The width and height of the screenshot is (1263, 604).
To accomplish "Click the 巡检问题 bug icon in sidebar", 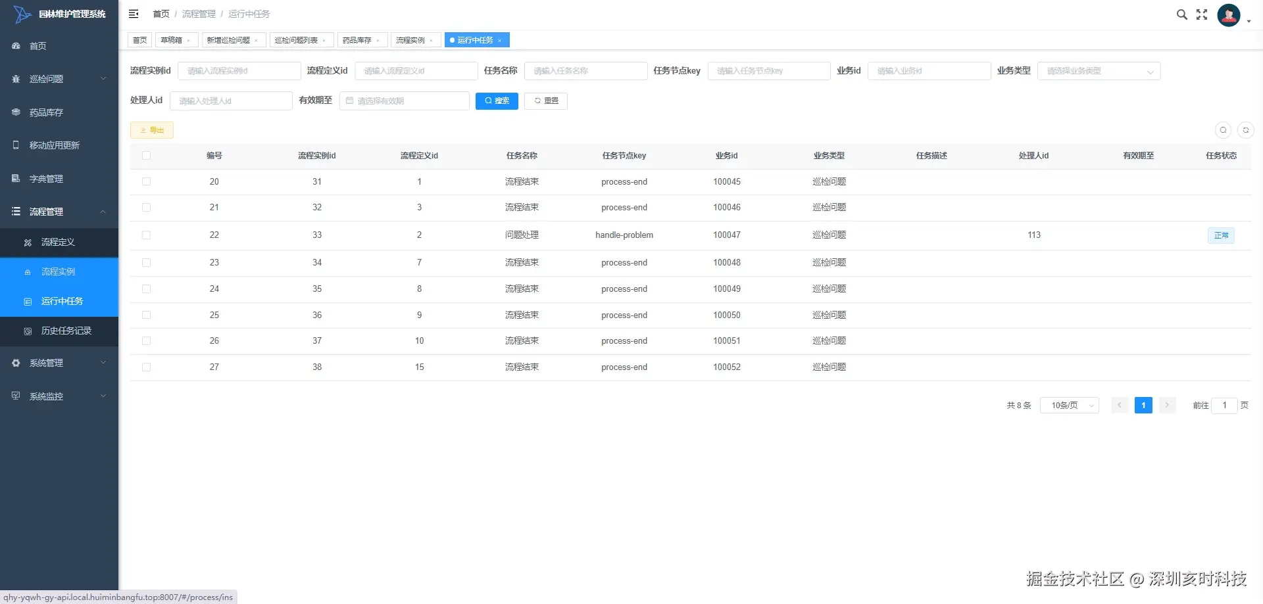I will (x=16, y=79).
